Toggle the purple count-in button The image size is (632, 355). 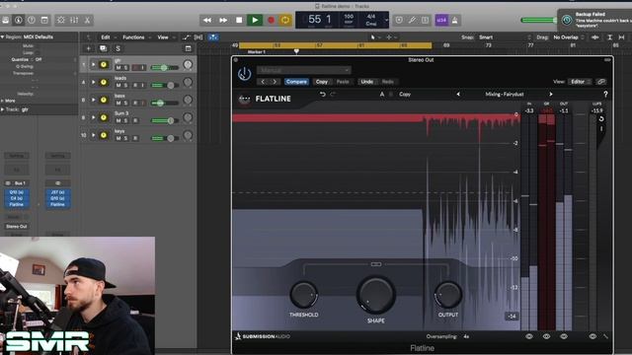click(441, 20)
